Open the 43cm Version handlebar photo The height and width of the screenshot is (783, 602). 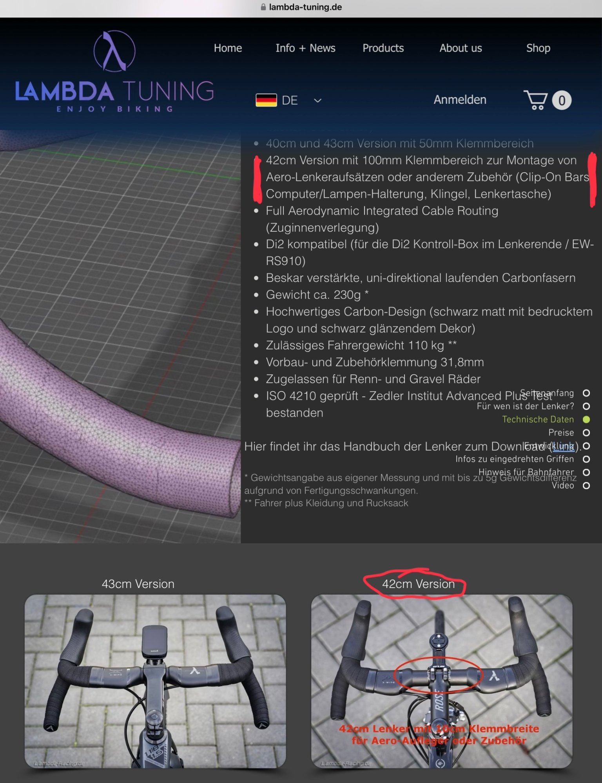click(x=155, y=681)
